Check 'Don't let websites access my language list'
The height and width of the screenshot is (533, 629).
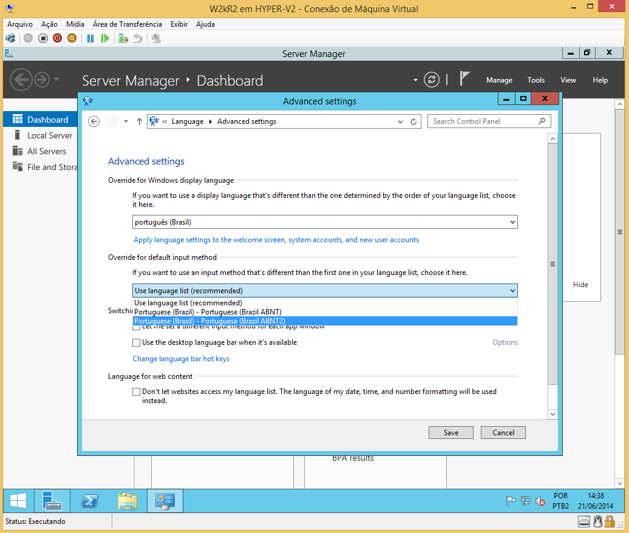[136, 392]
